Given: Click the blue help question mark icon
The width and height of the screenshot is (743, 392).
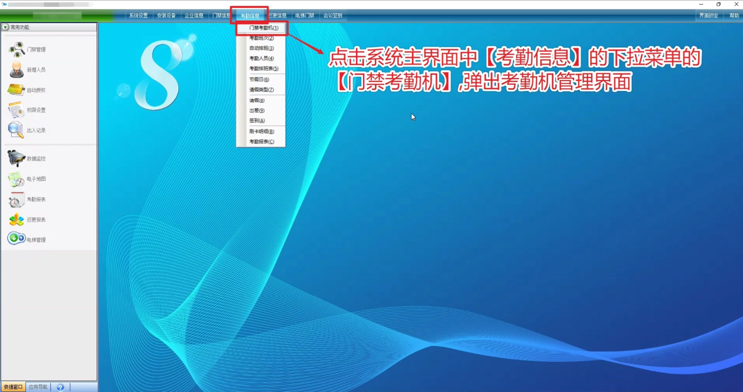Looking at the screenshot, I should tap(60, 387).
